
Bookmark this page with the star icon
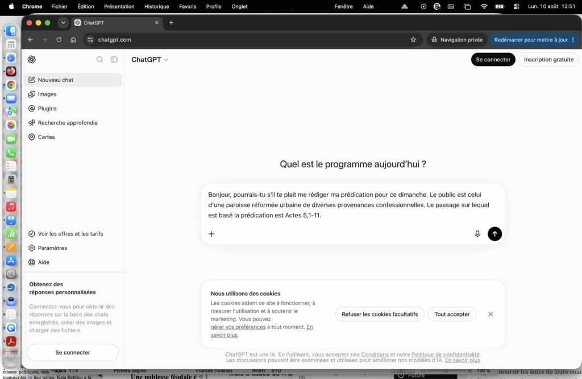pos(413,40)
